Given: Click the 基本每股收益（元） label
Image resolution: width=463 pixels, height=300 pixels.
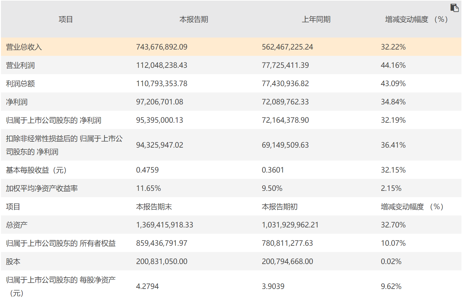Looking at the screenshot, I should tap(36, 170).
